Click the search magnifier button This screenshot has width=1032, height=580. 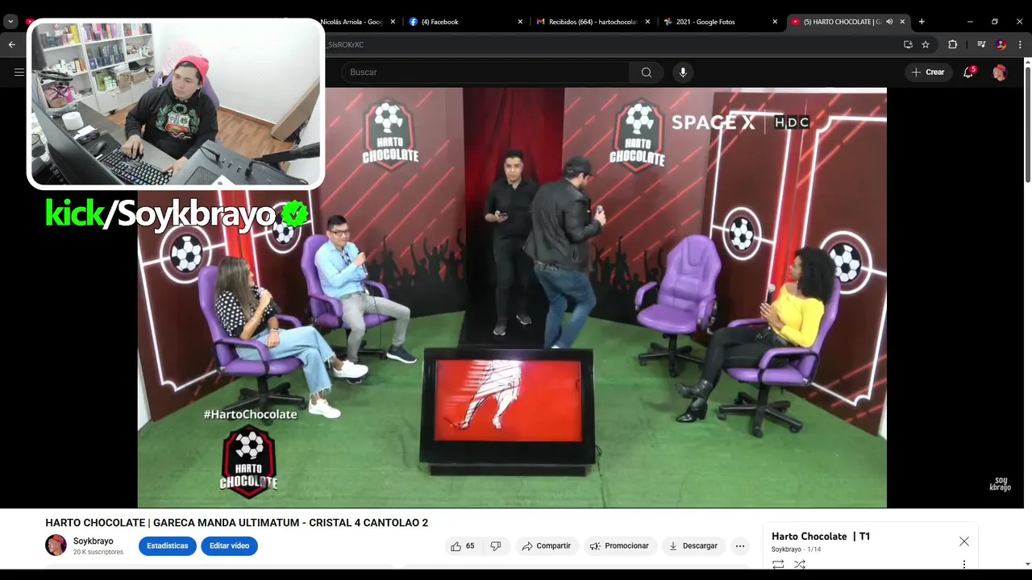pyautogui.click(x=646, y=72)
